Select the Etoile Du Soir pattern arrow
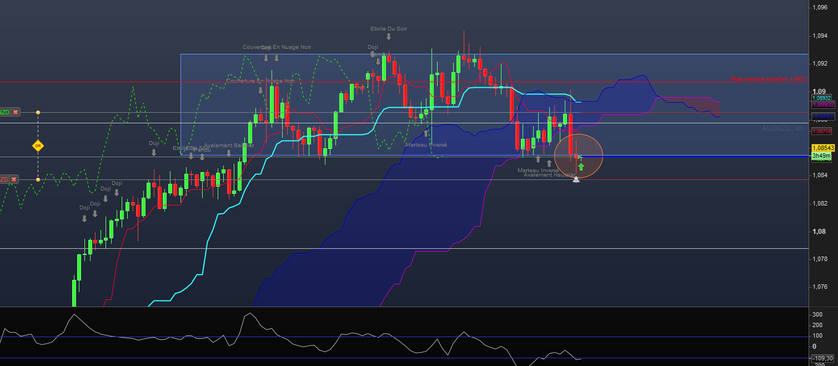Image resolution: width=838 pixels, height=366 pixels. 389,37
